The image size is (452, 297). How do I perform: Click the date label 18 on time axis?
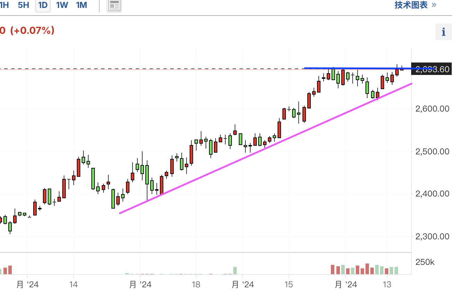[196, 285]
